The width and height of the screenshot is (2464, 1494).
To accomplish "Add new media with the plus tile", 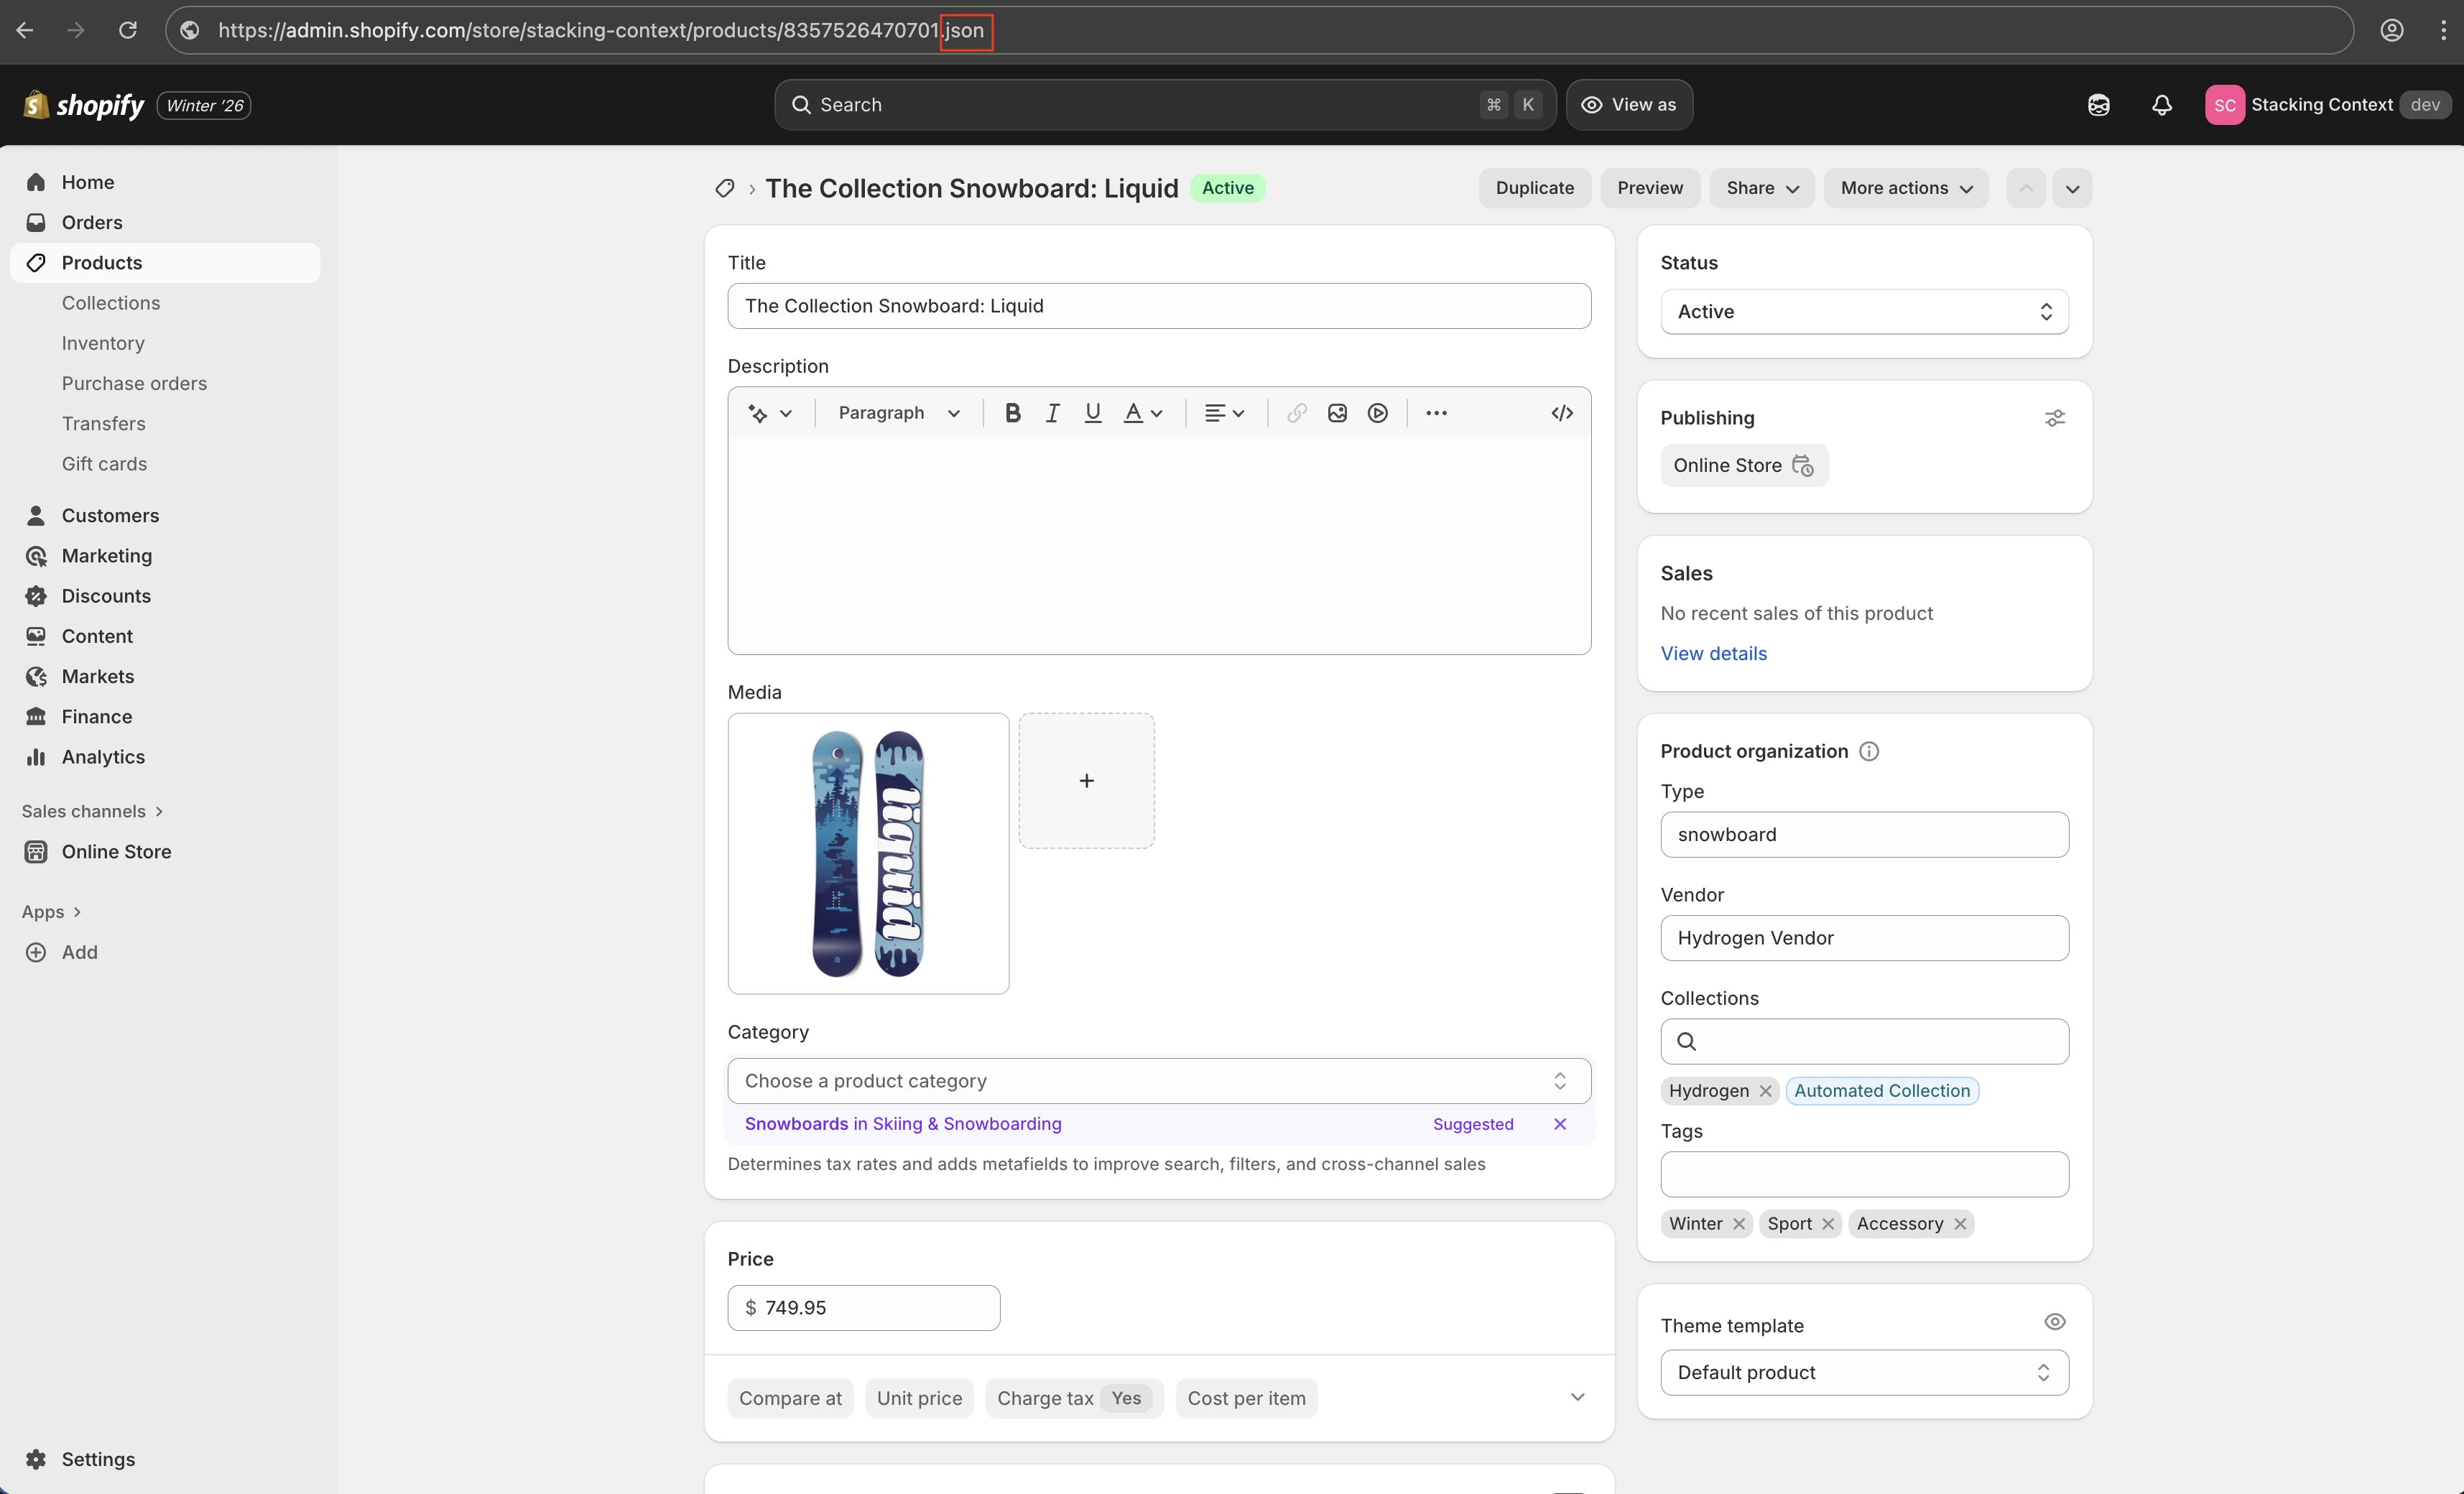I will pos(1086,780).
